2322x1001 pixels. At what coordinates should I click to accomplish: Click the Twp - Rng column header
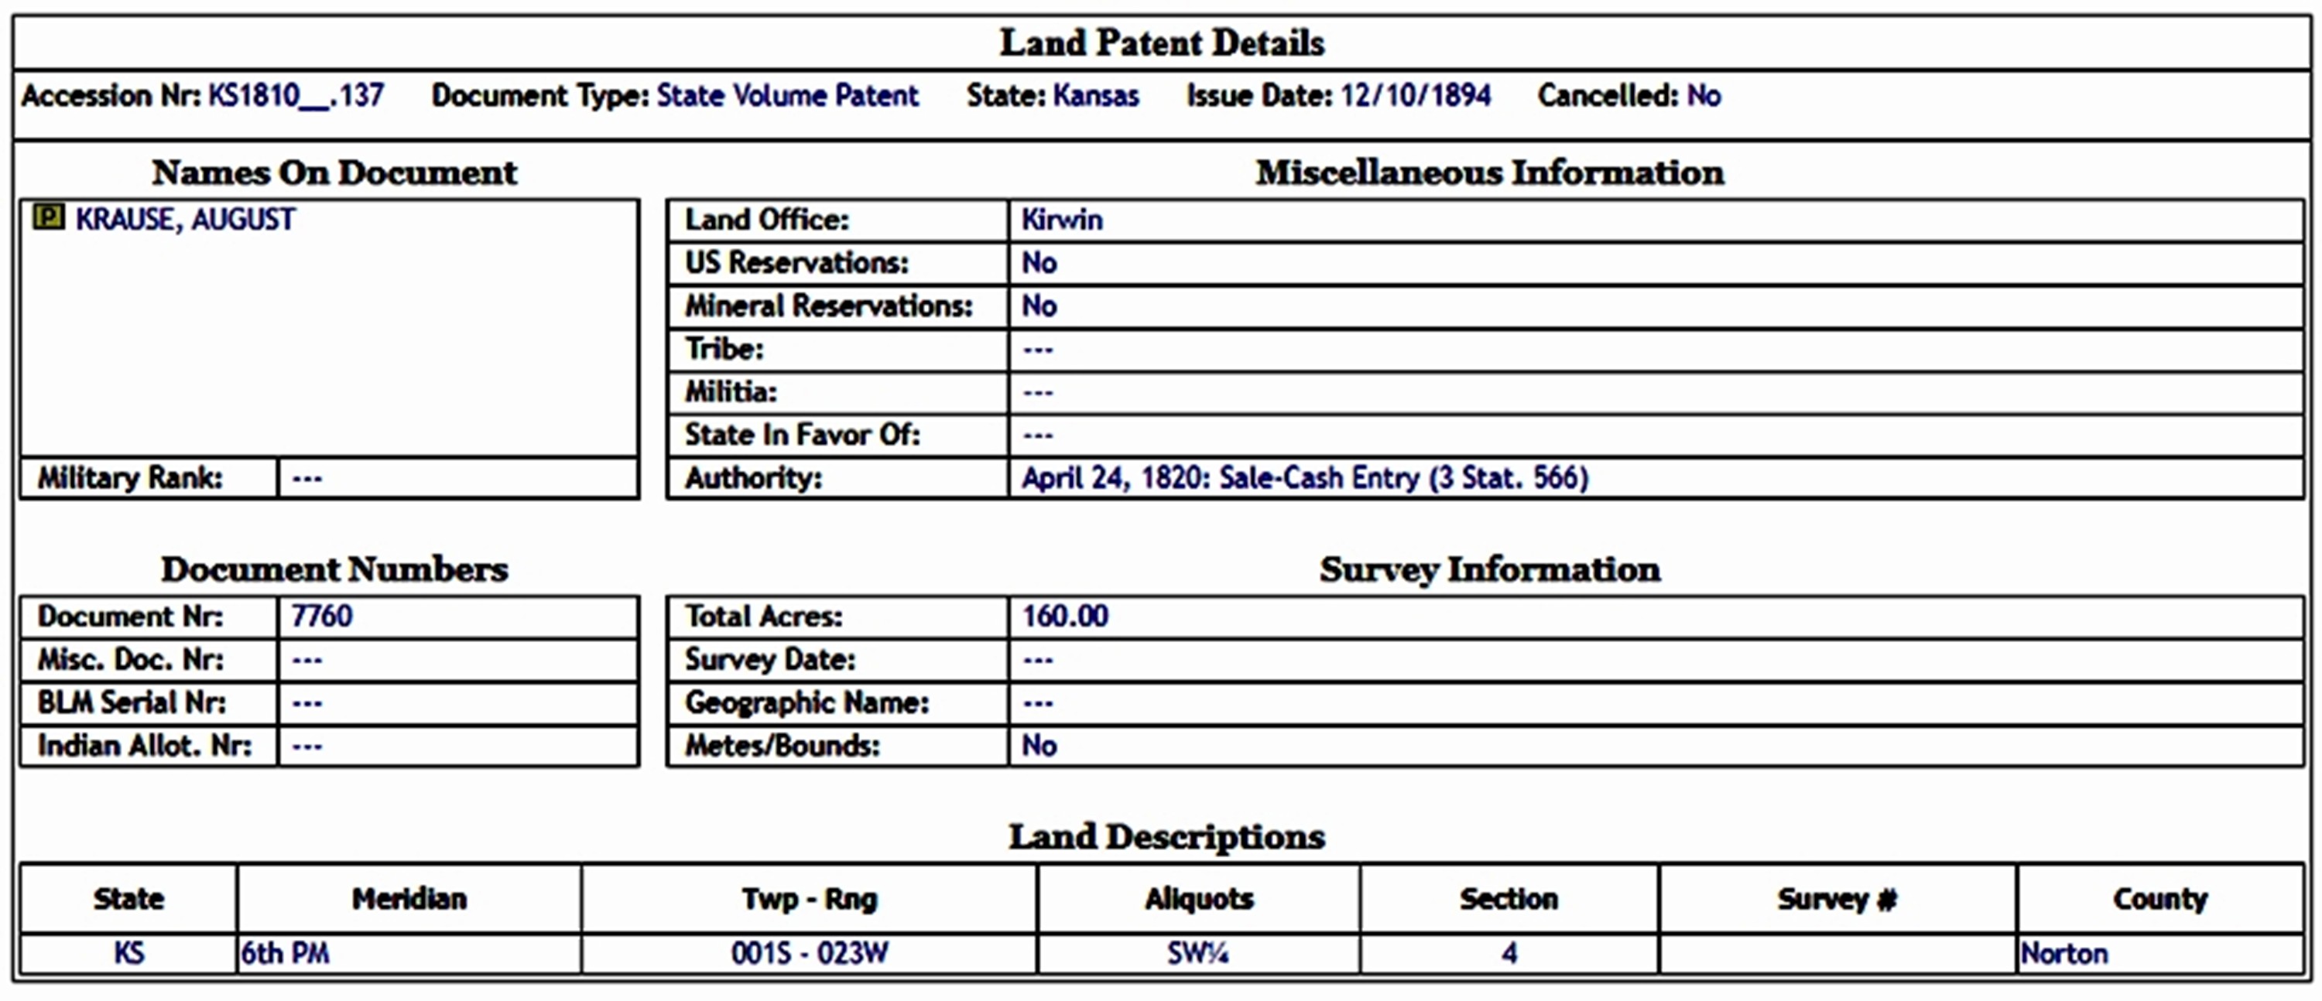point(809,898)
